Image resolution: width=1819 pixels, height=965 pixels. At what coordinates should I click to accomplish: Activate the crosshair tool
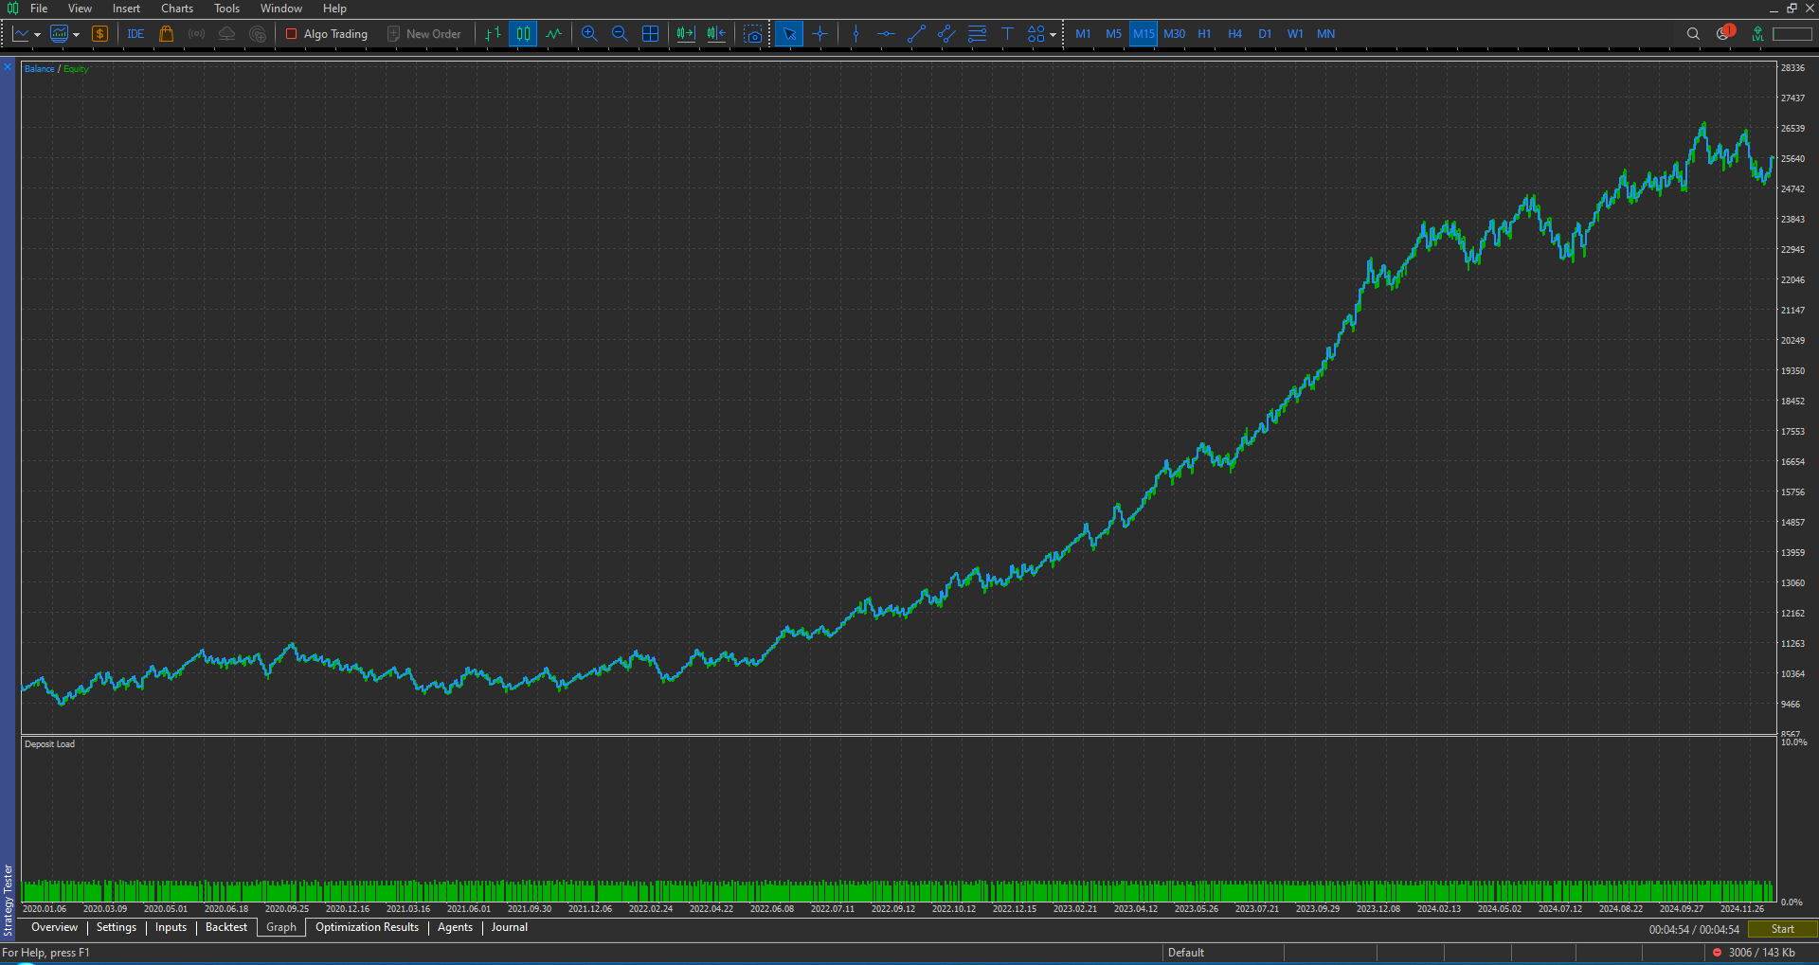coord(820,33)
